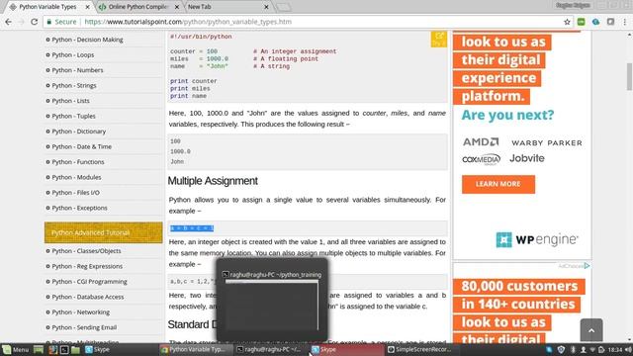Click the green extension icon in Chrome toolbar
The height and width of the screenshot is (356, 633).
(582, 22)
